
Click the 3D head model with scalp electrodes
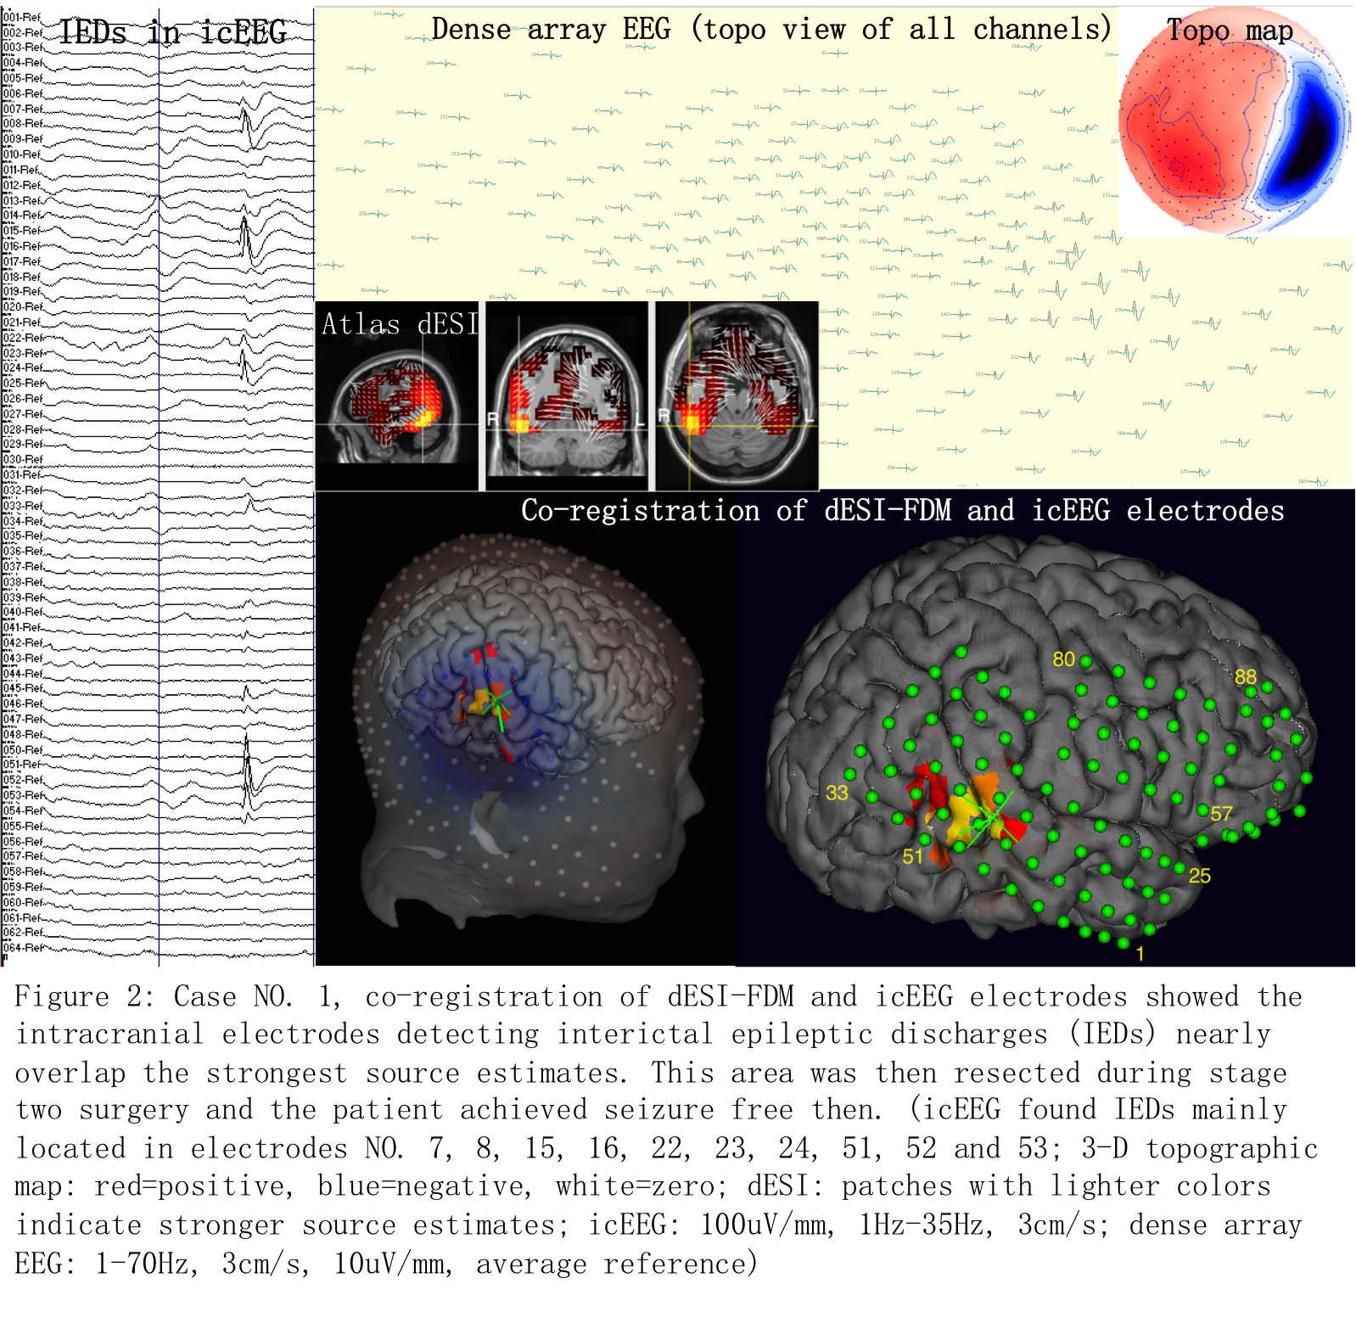coord(526,730)
